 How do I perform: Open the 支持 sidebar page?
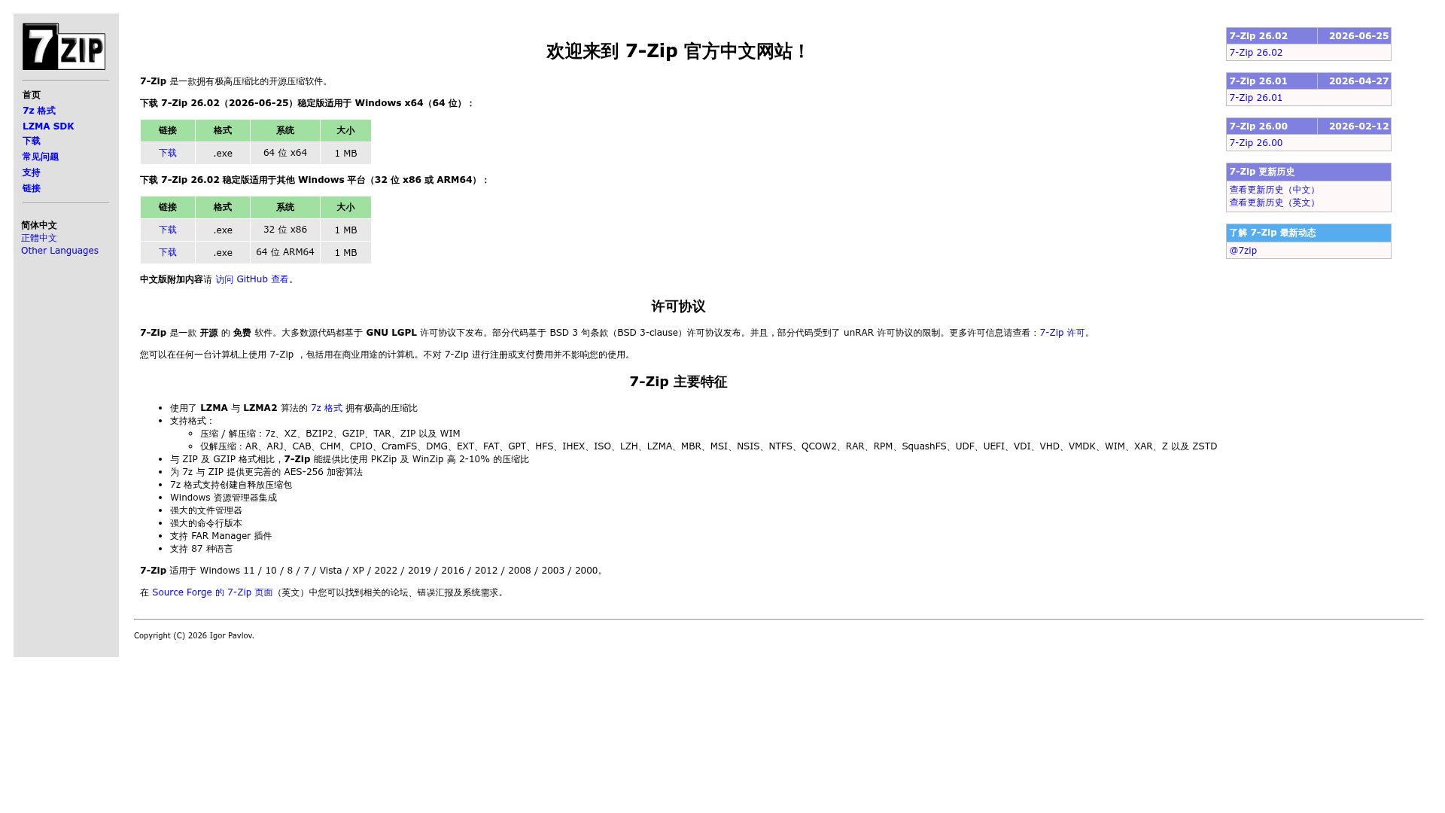pos(32,172)
